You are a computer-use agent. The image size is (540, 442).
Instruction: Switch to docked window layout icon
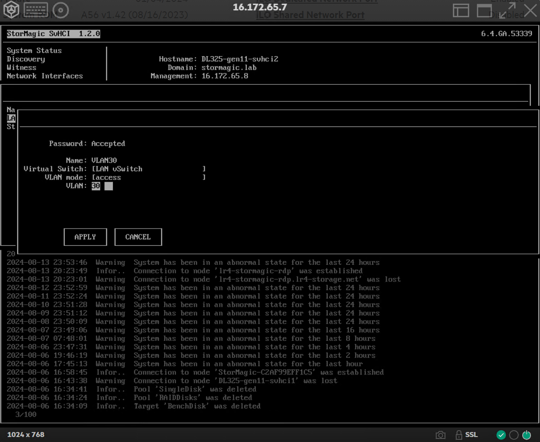click(461, 10)
